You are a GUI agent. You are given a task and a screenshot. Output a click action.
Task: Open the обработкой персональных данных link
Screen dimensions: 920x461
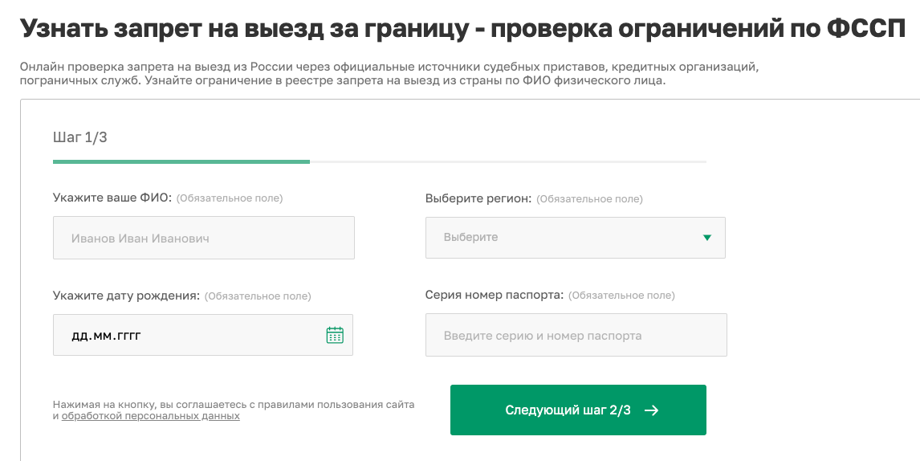(151, 416)
